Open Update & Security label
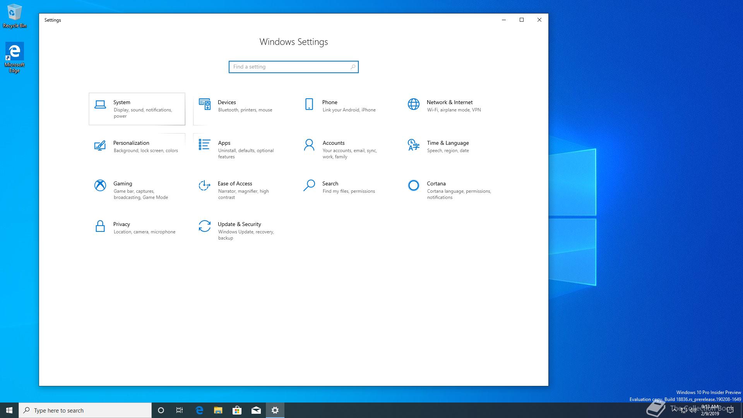Viewport: 743px width, 418px height. click(x=239, y=224)
